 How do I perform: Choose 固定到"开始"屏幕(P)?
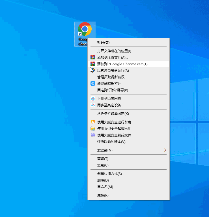pos(113,90)
